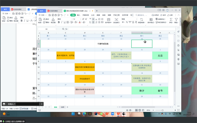The height and width of the screenshot is (123, 197).
Task: Toggle Italic formatting in the spreadsheet ribbon
Action: (x=62, y=22)
